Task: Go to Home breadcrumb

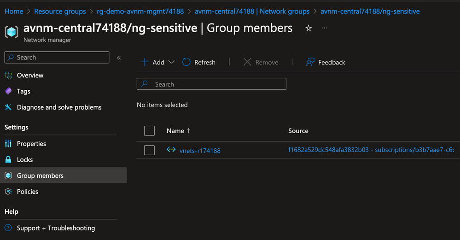Action: [x=14, y=12]
